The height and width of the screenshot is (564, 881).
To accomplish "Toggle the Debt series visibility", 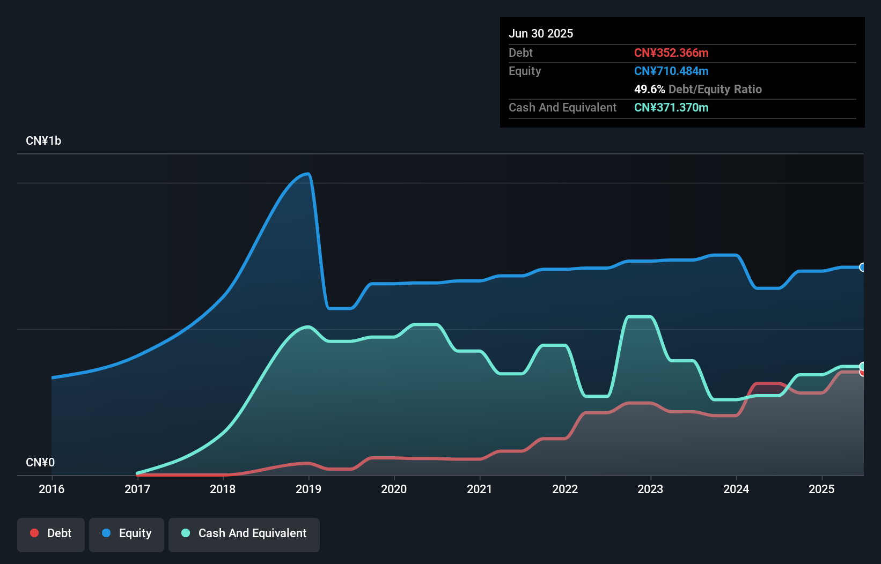I will pyautogui.click(x=51, y=533).
